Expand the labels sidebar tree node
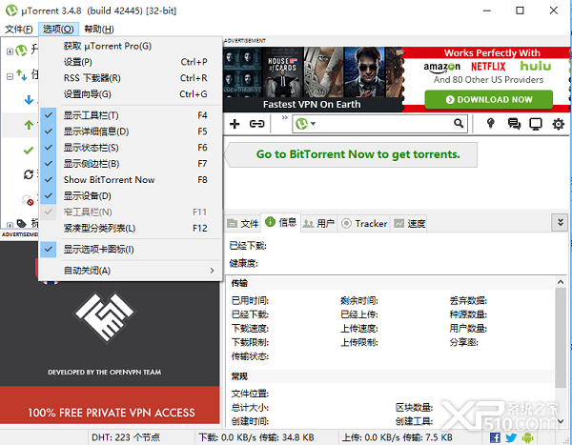 [10, 225]
